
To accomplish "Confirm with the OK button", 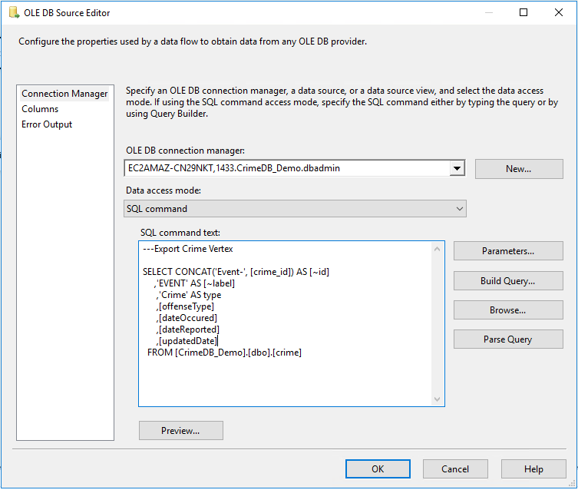I will (378, 469).
